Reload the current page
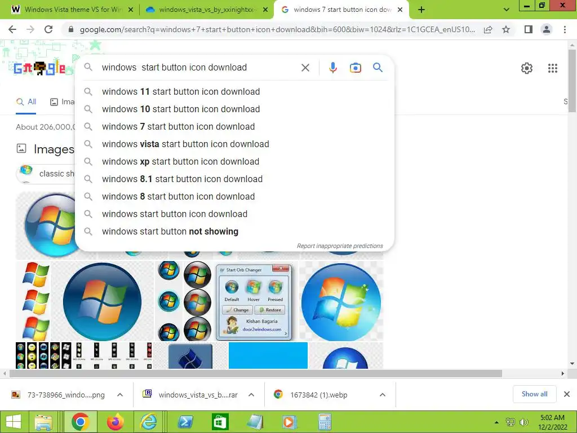Screen dimensions: 577x433 (x=48, y=29)
